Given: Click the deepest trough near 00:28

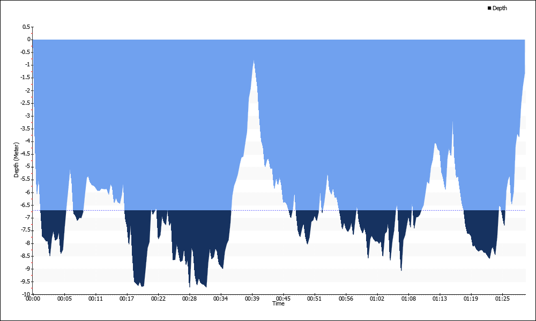Looking at the screenshot, I should tap(190, 287).
